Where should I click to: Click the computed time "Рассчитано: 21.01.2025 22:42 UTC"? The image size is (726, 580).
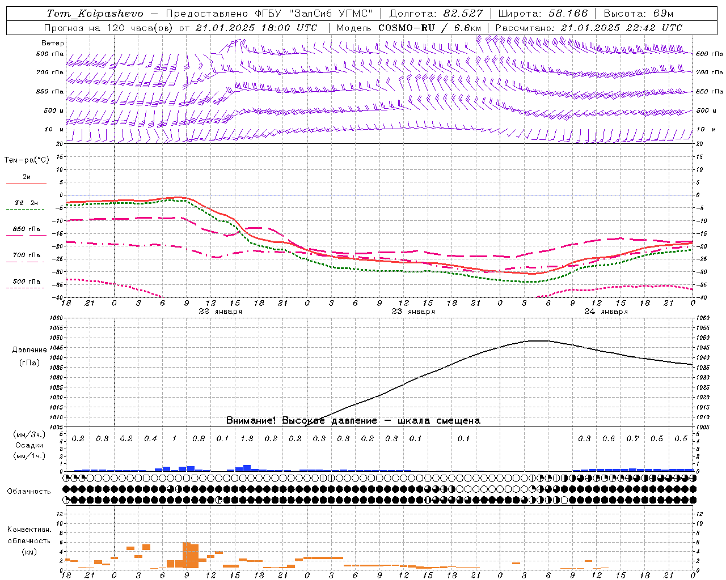pos(589,28)
